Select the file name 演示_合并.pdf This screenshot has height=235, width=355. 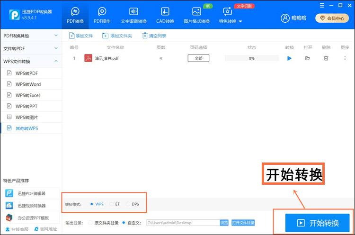point(106,58)
